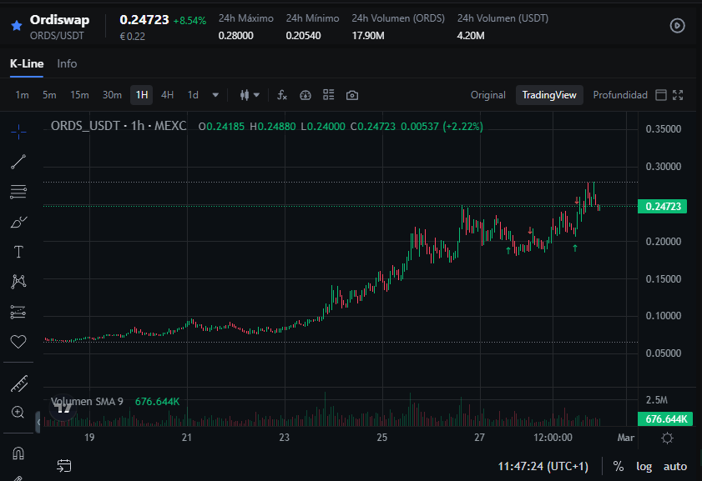702x481 pixels.
Task: Switch to the Profundidad depth view
Action: pos(620,95)
